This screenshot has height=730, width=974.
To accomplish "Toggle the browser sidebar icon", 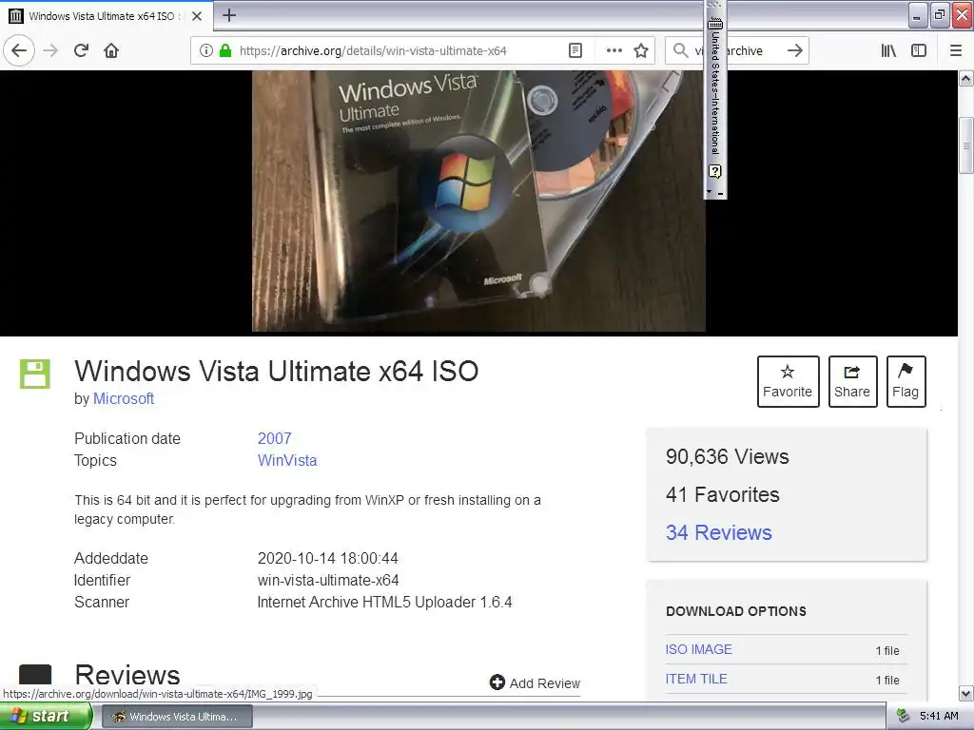I will (x=919, y=51).
